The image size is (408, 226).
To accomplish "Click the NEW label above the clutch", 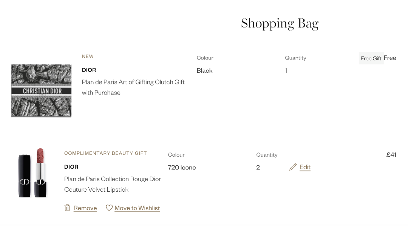I will coord(88,56).
